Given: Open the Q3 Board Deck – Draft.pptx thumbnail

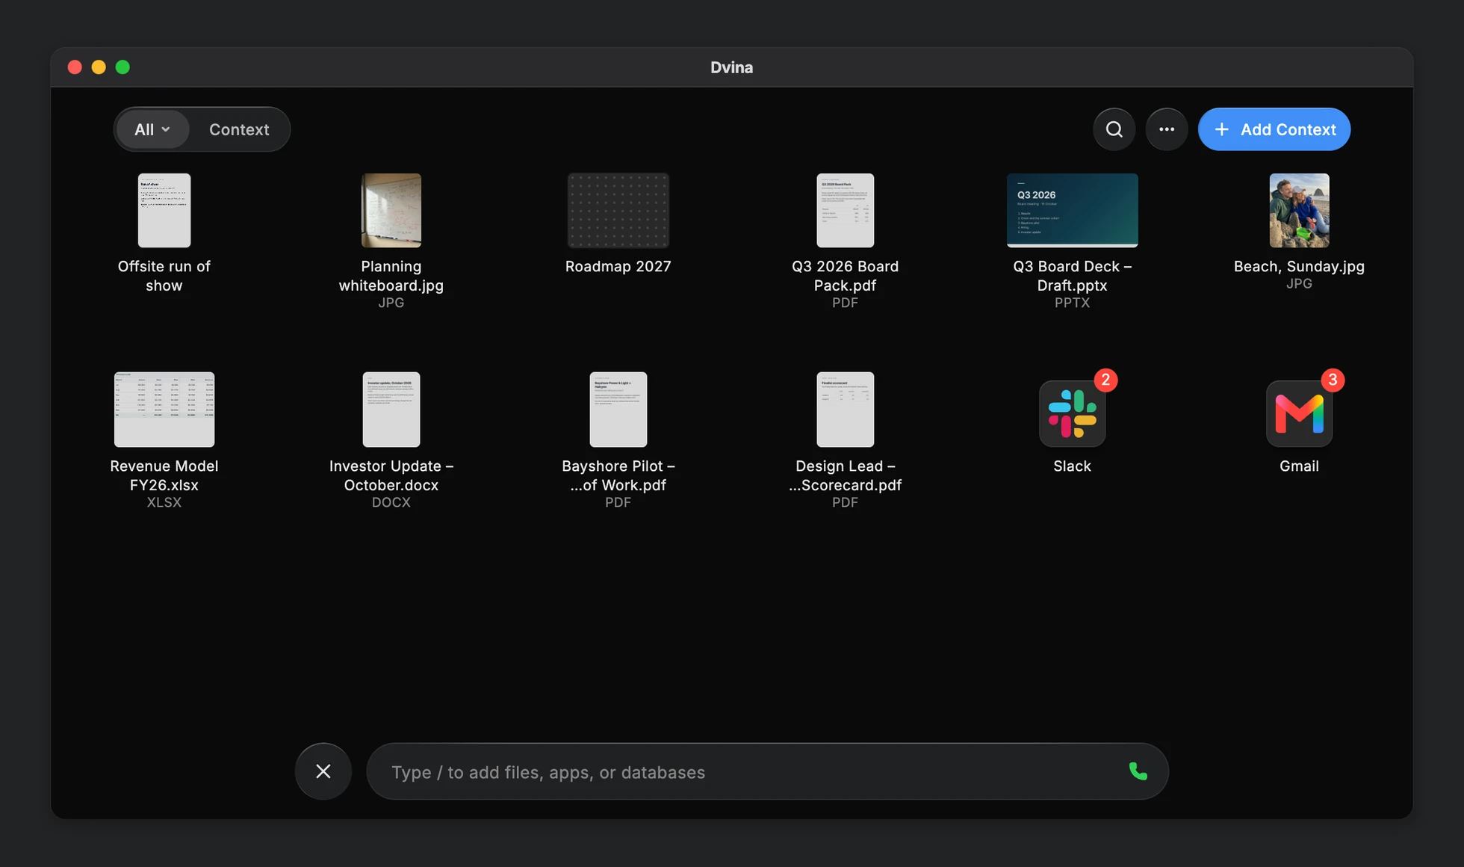Looking at the screenshot, I should pos(1073,210).
